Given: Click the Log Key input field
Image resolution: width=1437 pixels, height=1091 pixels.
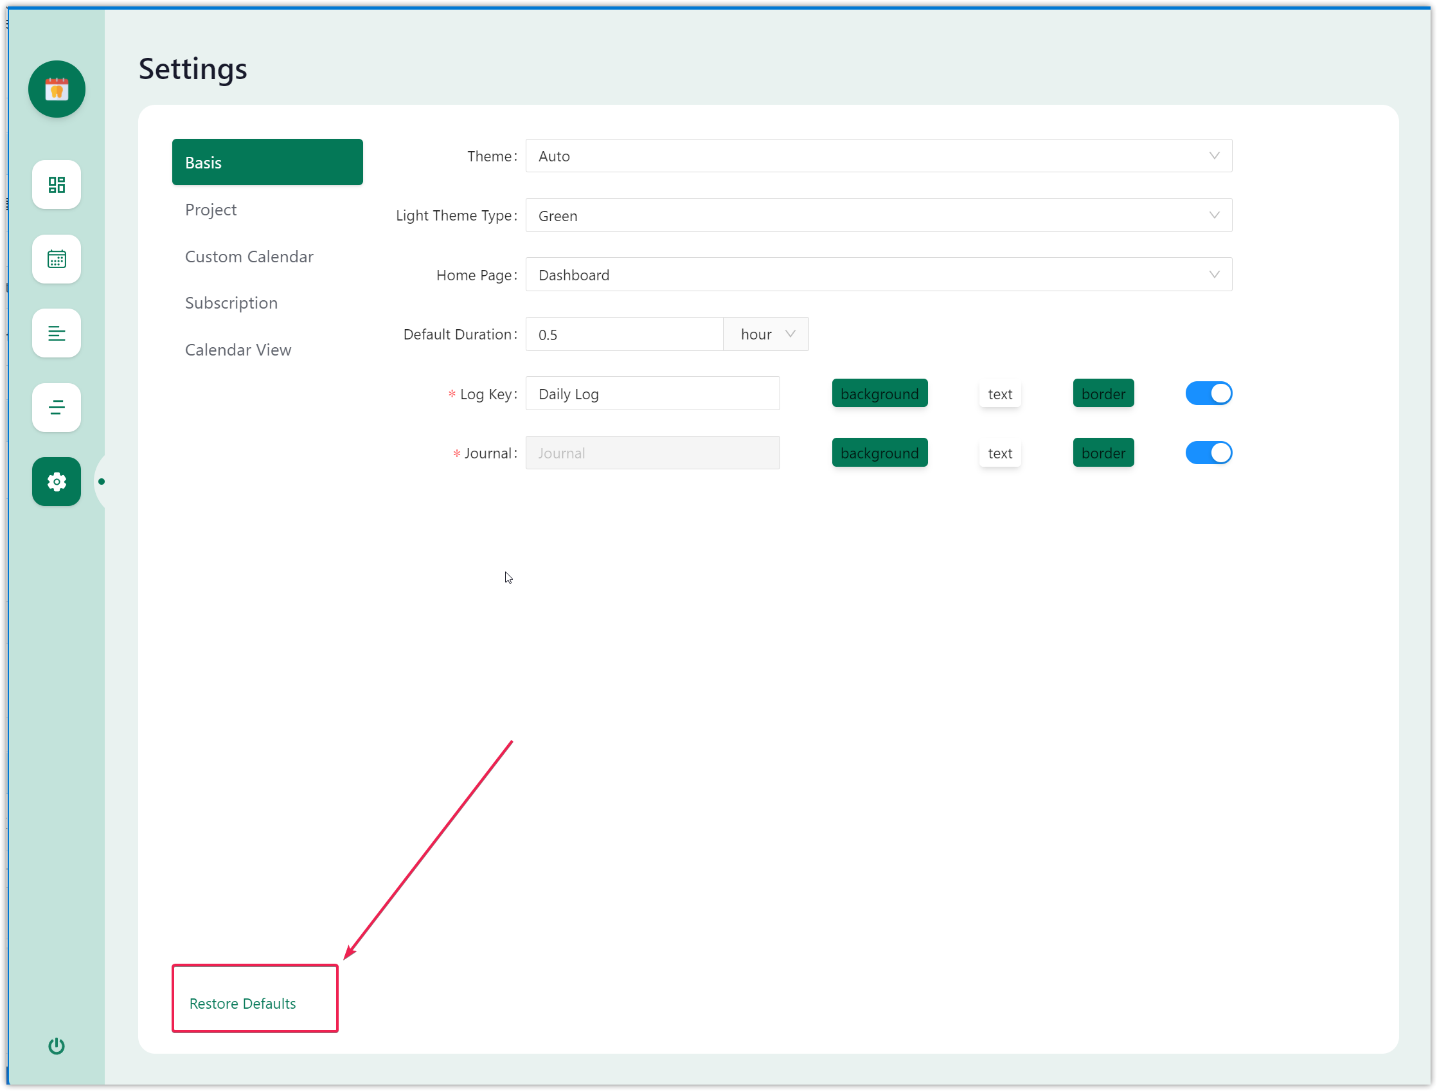Looking at the screenshot, I should tap(652, 393).
